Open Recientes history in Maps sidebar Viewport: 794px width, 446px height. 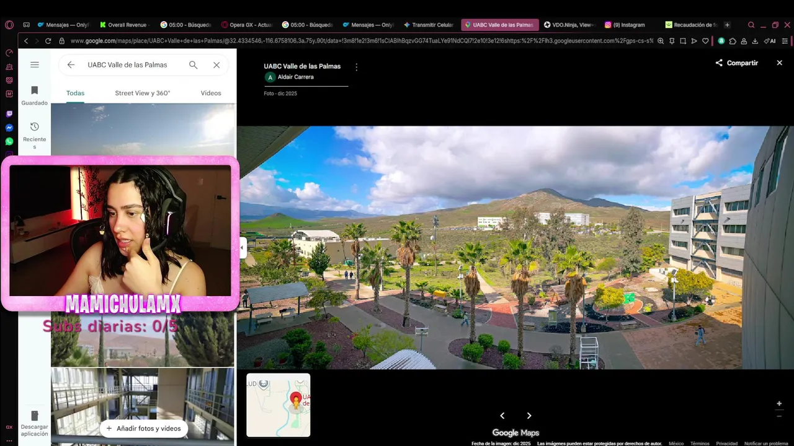(x=35, y=135)
